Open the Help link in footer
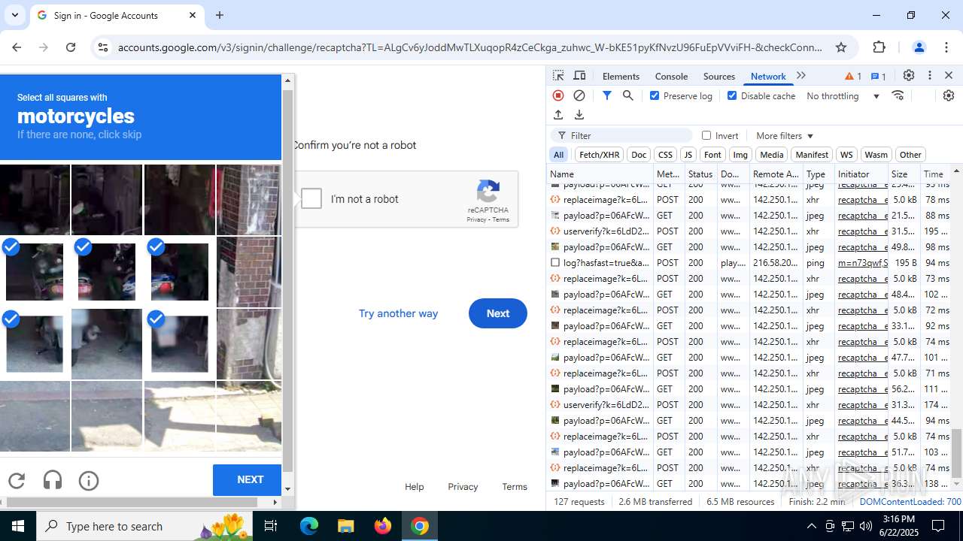The image size is (963, 541). [x=414, y=487]
